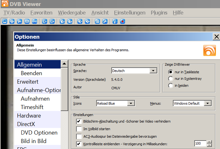Select 'Bild in Bild' in the options tree
This screenshot has height=149, width=220.
click(37, 141)
